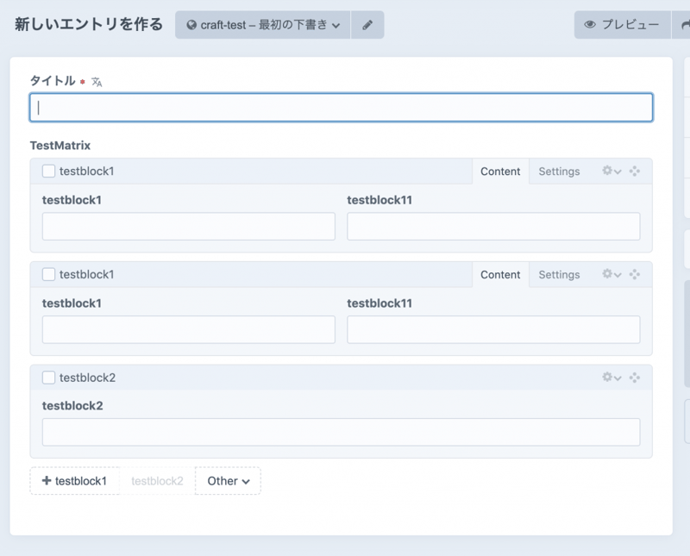Open gear actions menu on second testblock1
This screenshot has width=690, height=556.
pos(611,274)
